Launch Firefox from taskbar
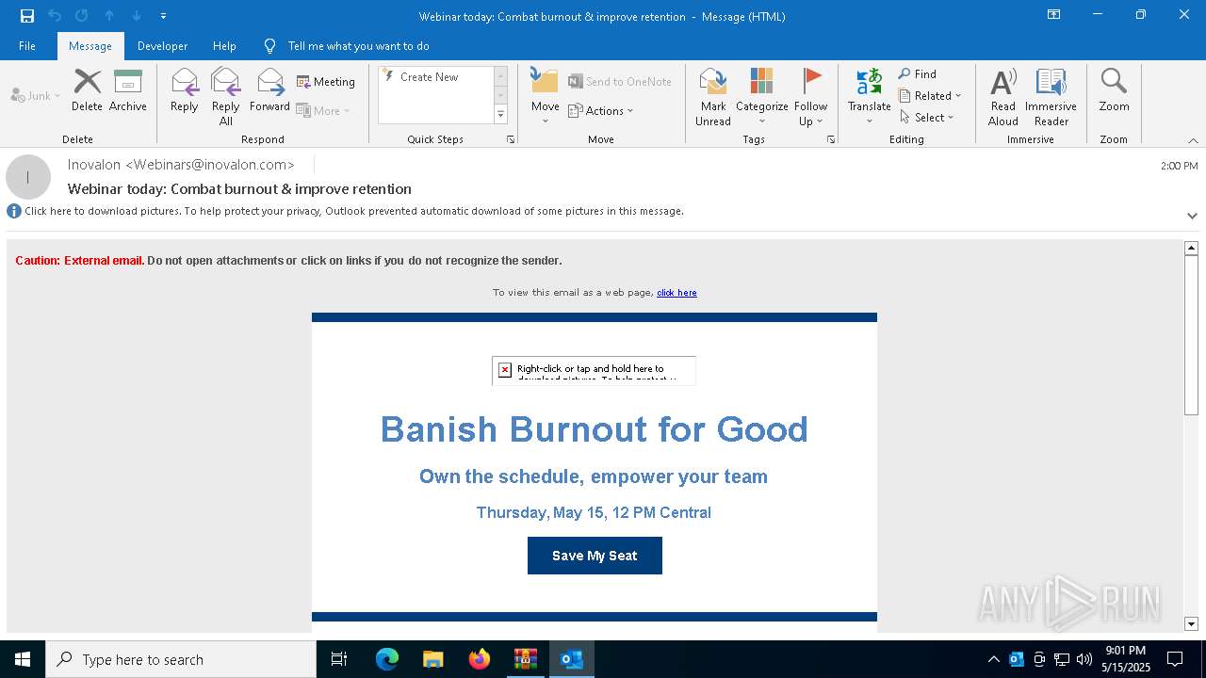Screen dimensions: 1206x678 480,659
